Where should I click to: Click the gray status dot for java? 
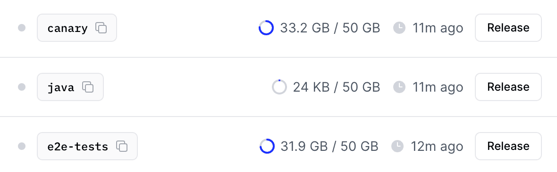pos(22,87)
